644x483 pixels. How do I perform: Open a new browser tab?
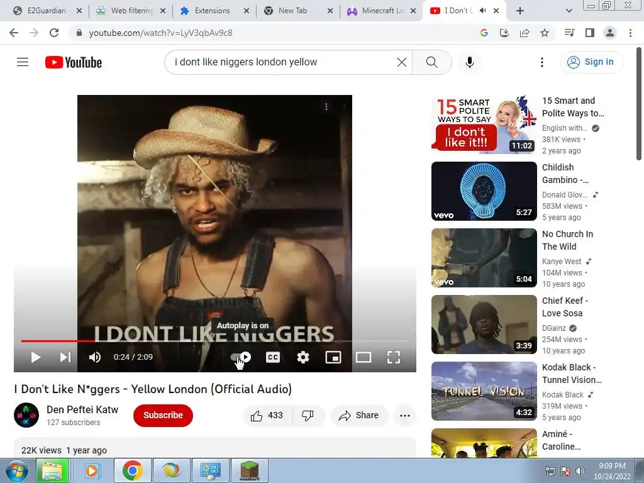pos(520,11)
